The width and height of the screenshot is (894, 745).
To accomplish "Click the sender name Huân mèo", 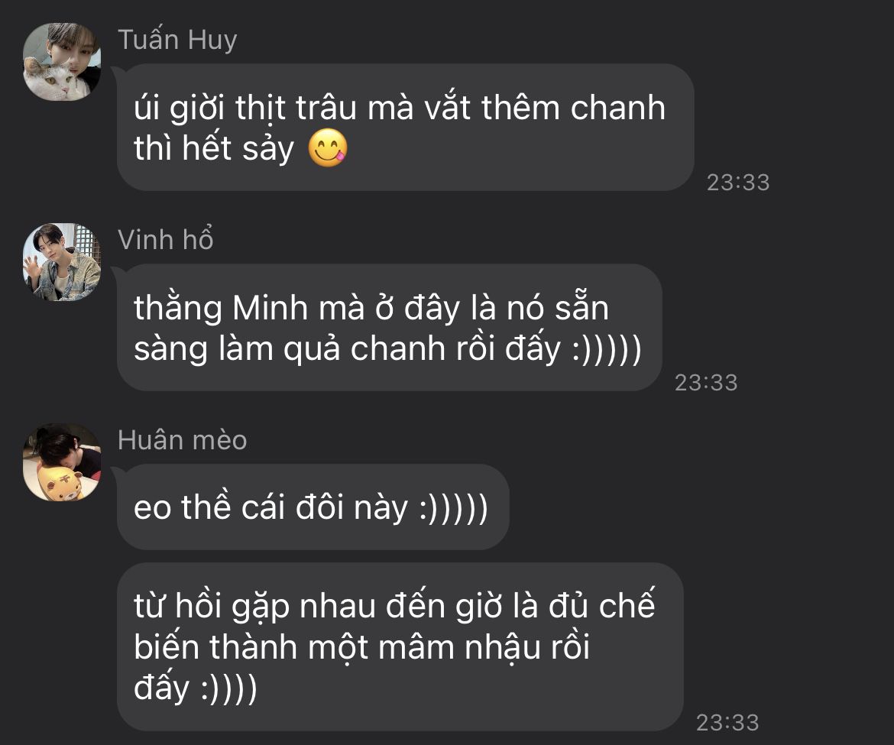I will (x=183, y=440).
